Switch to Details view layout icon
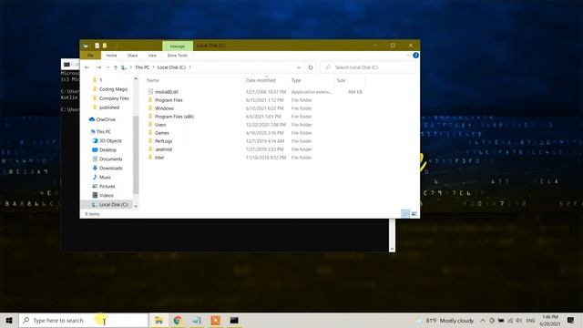This screenshot has height=328, width=583. (x=405, y=213)
